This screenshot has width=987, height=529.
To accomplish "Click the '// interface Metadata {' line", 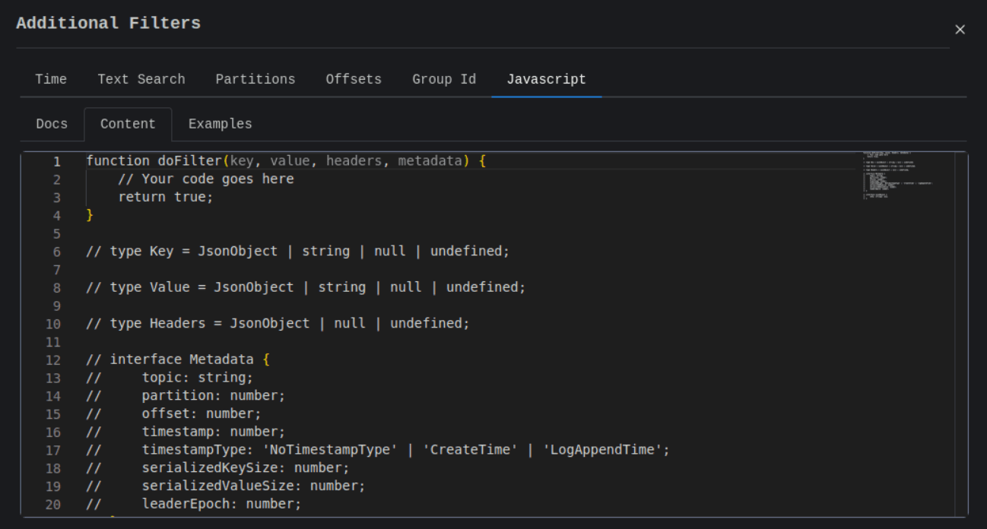I will [x=178, y=360].
